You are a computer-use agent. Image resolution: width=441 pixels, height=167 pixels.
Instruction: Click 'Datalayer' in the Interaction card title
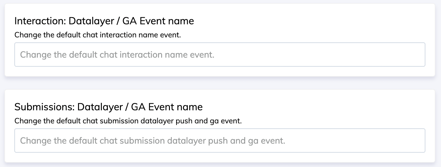point(90,21)
